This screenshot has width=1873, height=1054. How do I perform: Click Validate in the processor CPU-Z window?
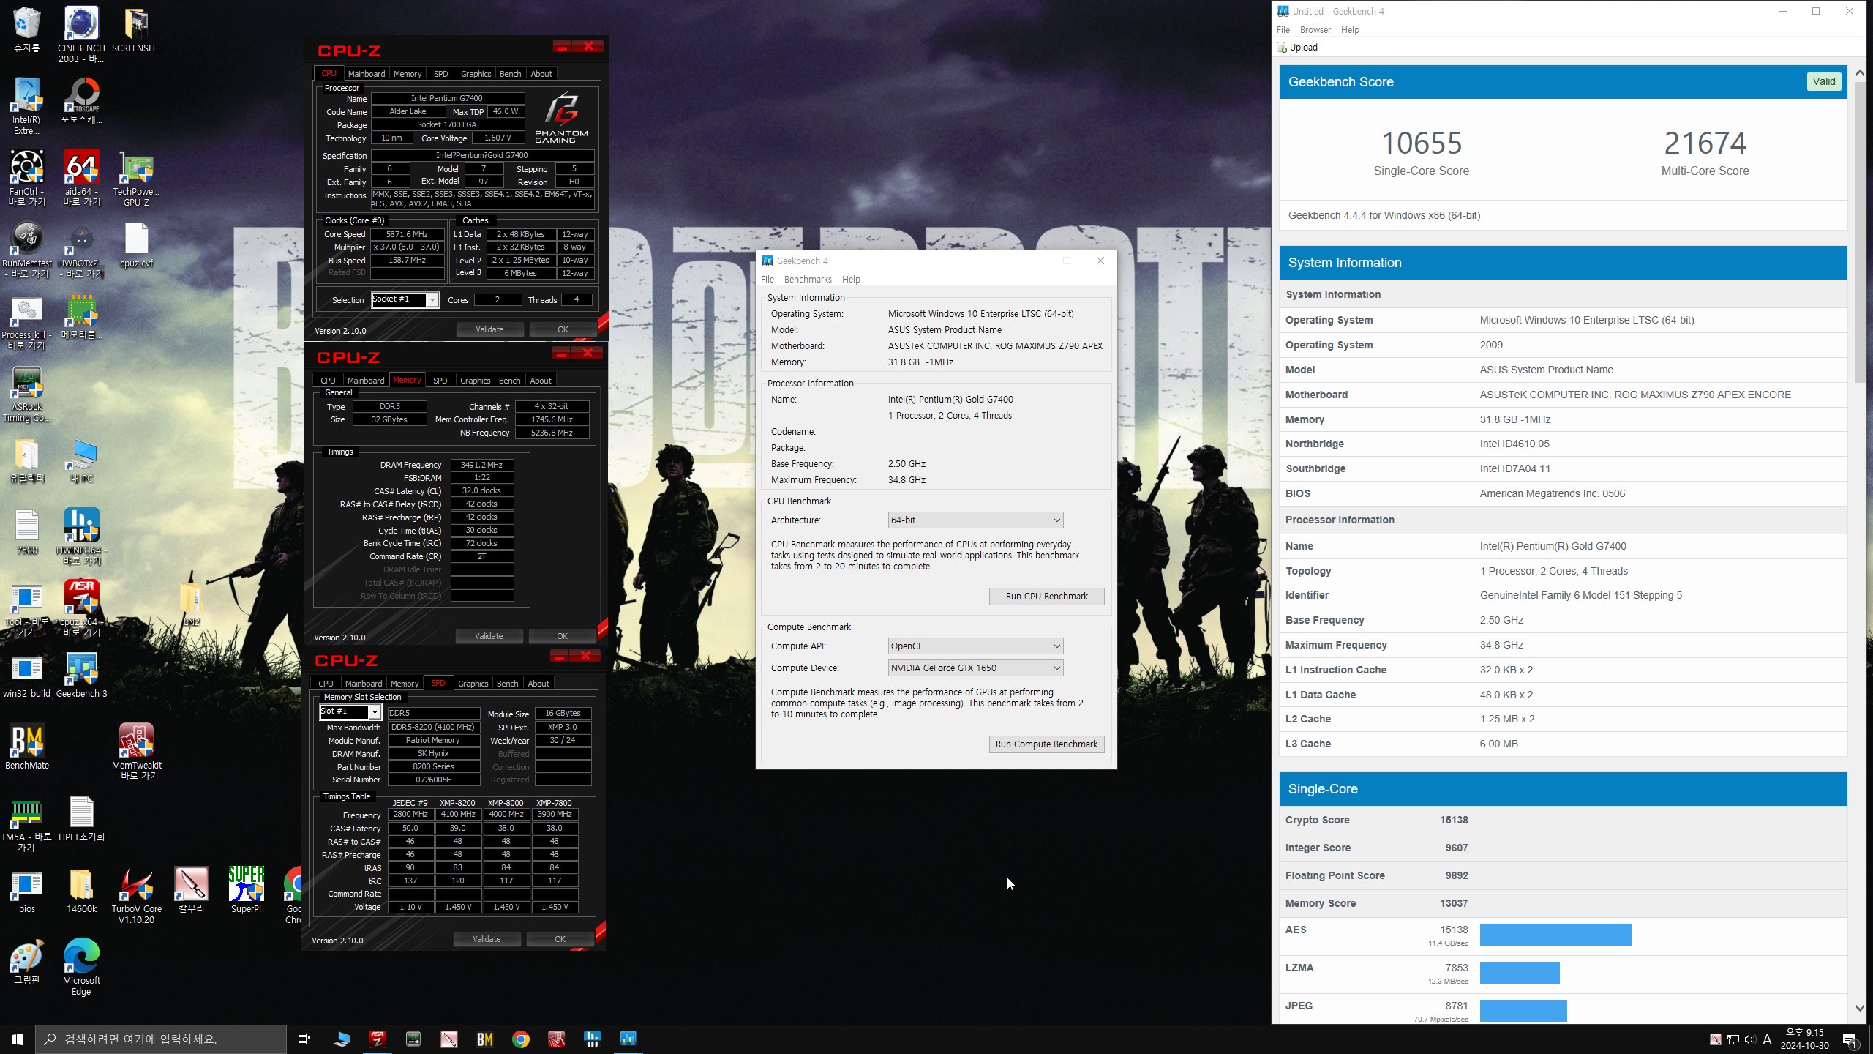click(489, 329)
